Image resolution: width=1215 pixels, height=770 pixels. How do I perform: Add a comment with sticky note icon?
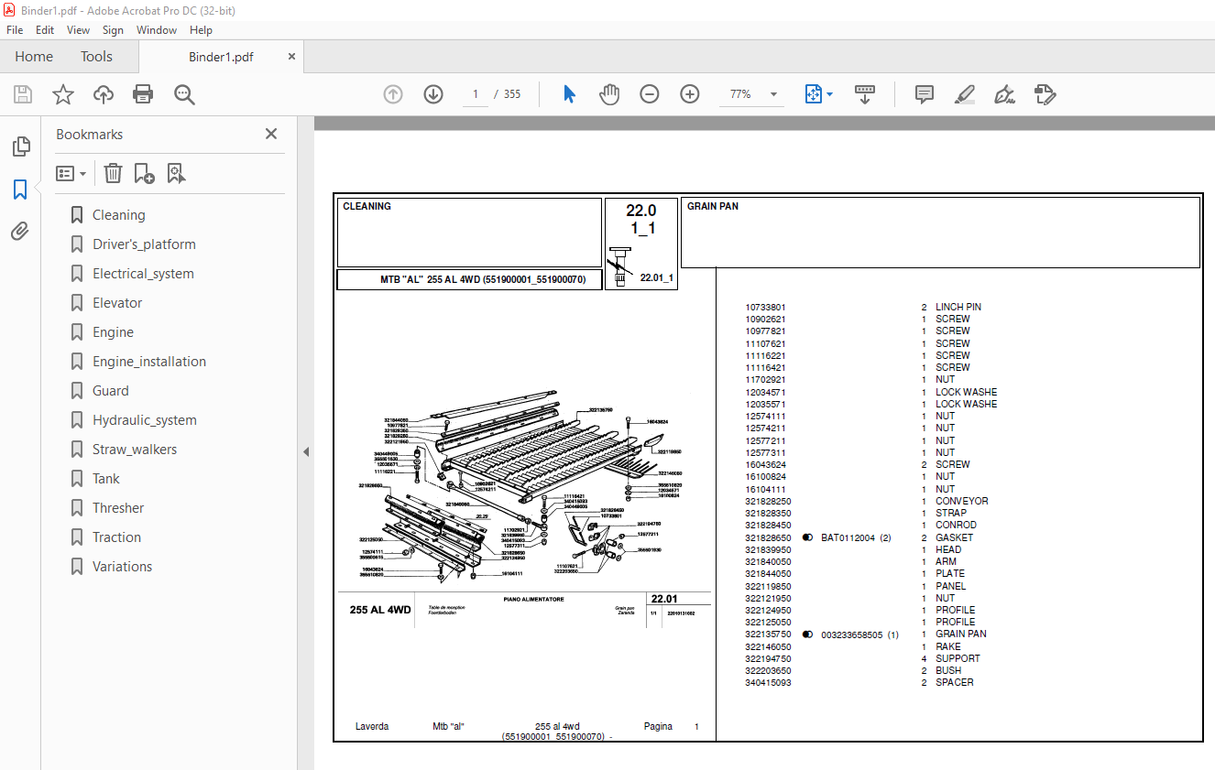pyautogui.click(x=925, y=94)
